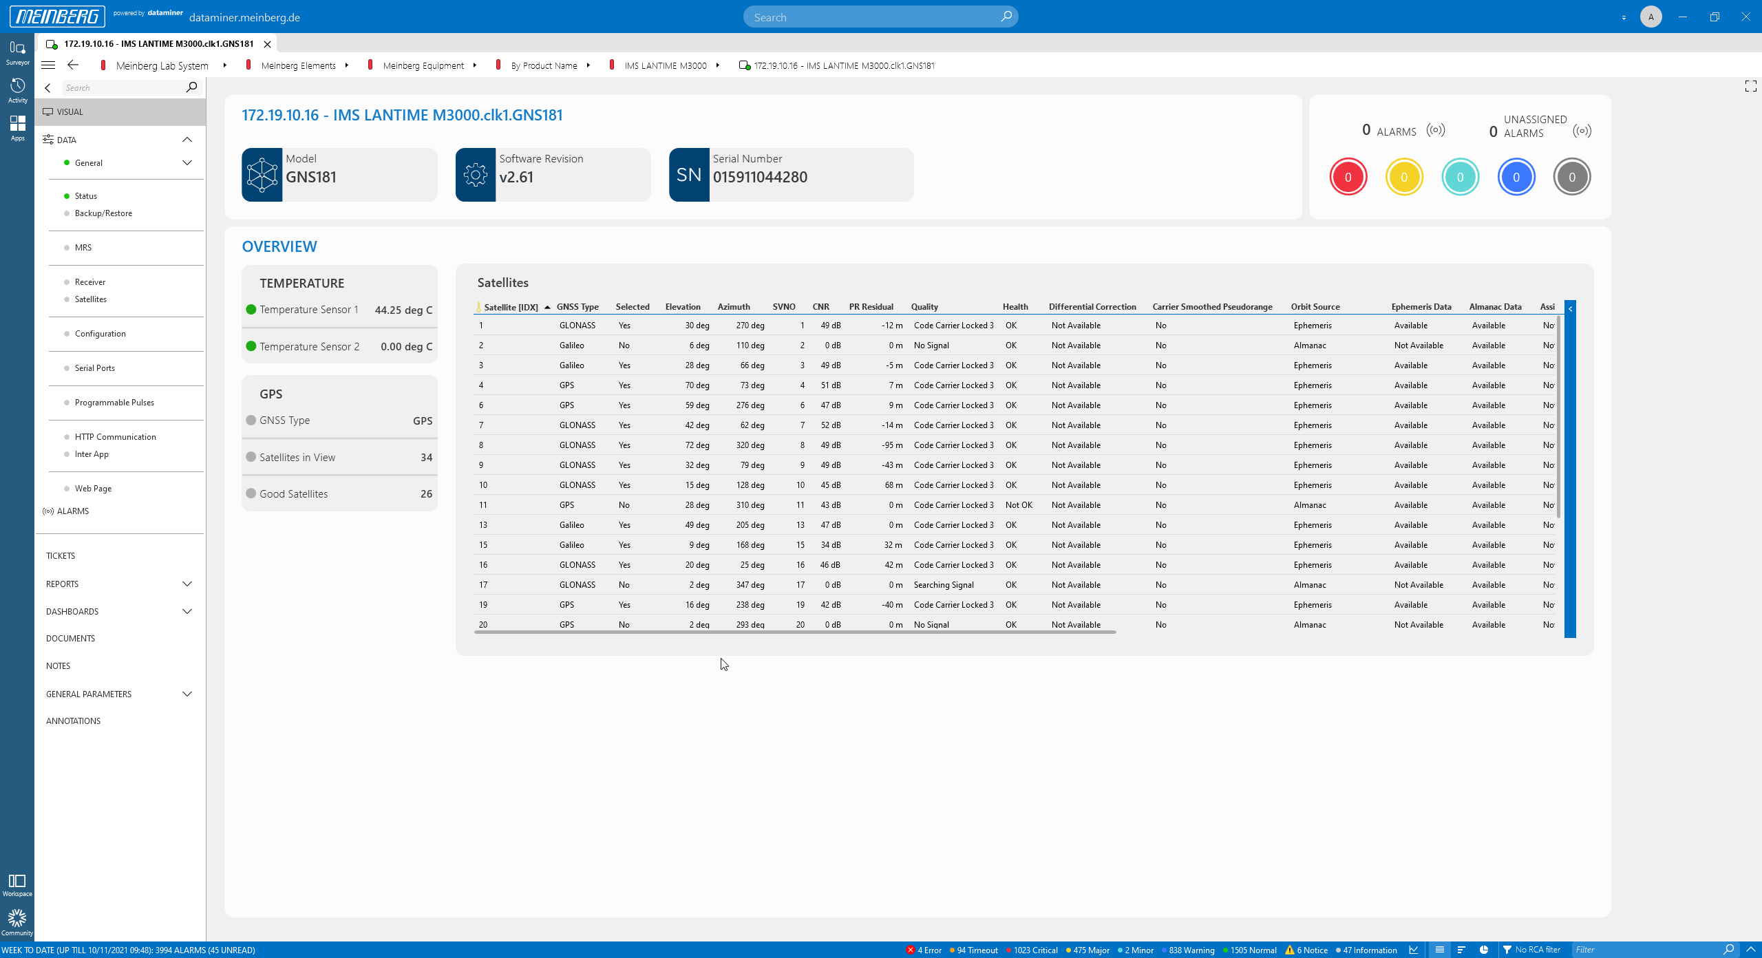Open the Surveyor sidebar icon

(17, 52)
